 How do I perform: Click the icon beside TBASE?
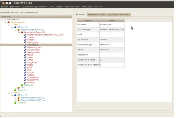tap(25, 60)
